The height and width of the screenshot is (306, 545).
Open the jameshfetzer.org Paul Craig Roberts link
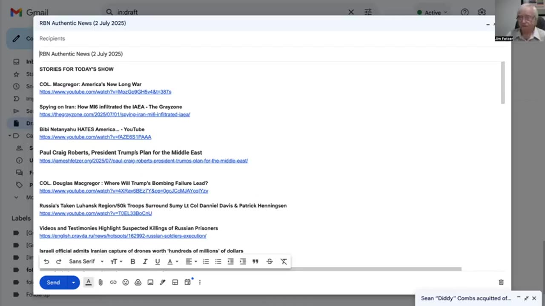point(143,161)
